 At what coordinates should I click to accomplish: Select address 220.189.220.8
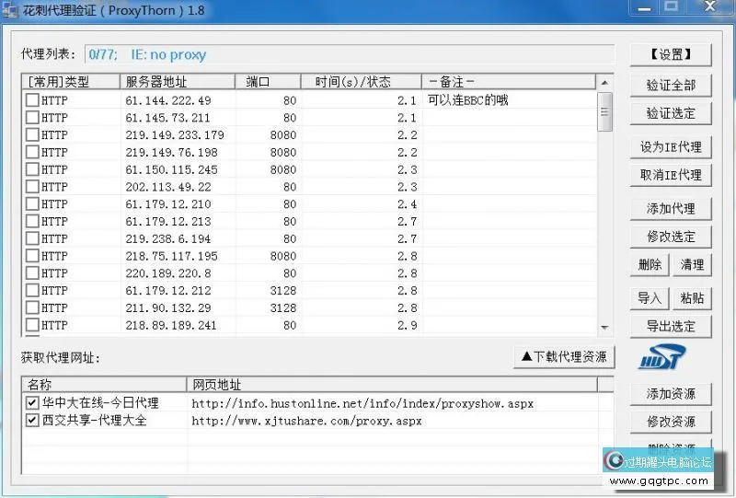click(x=168, y=273)
